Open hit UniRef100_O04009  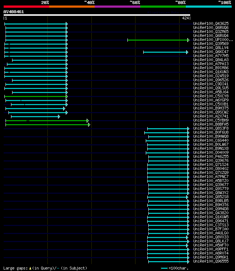click(x=211, y=152)
